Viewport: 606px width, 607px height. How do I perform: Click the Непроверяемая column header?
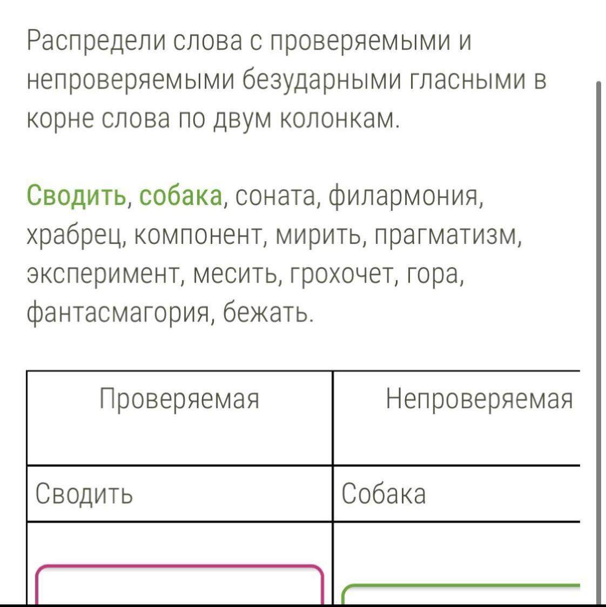[x=457, y=418]
